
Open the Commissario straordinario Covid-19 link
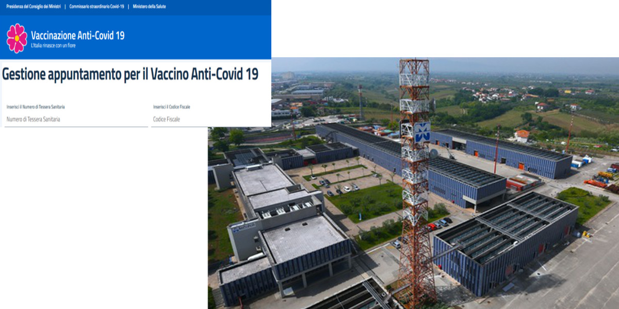pos(96,7)
